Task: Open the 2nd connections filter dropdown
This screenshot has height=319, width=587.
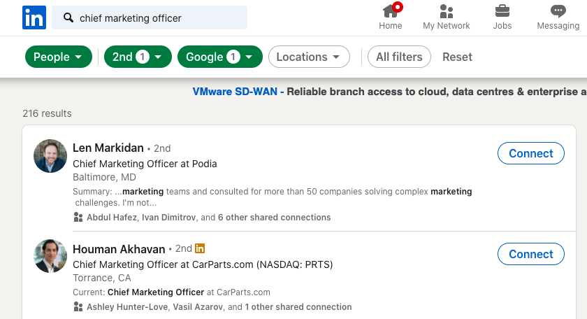Action: [x=138, y=57]
